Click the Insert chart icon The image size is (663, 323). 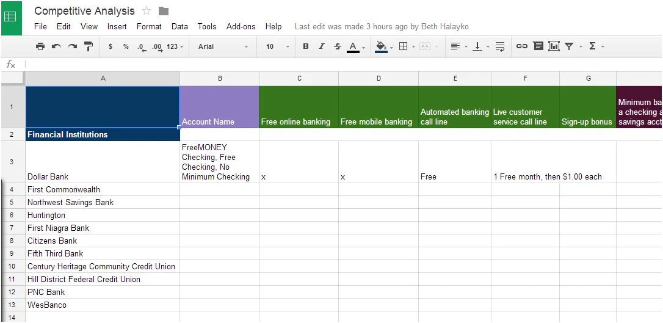(x=554, y=46)
